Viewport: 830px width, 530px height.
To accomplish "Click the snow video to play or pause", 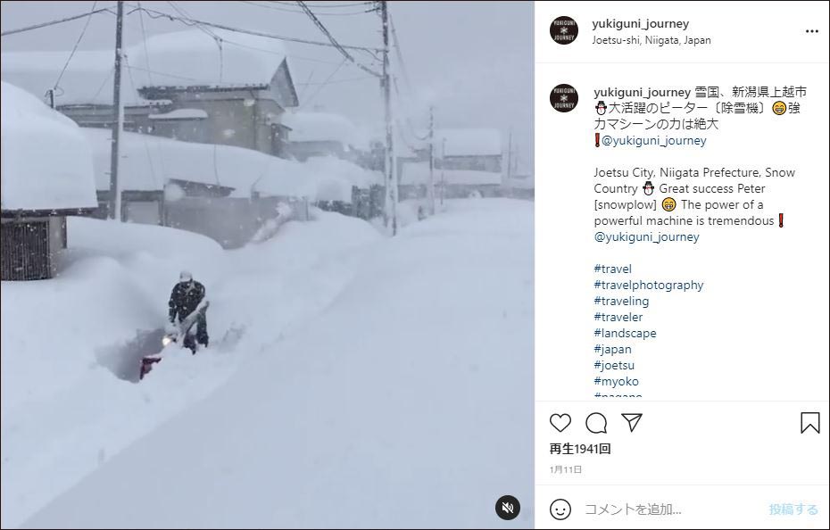I will (x=268, y=265).
